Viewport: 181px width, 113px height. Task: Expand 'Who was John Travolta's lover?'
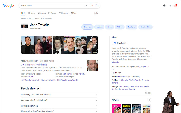click(x=59, y=100)
